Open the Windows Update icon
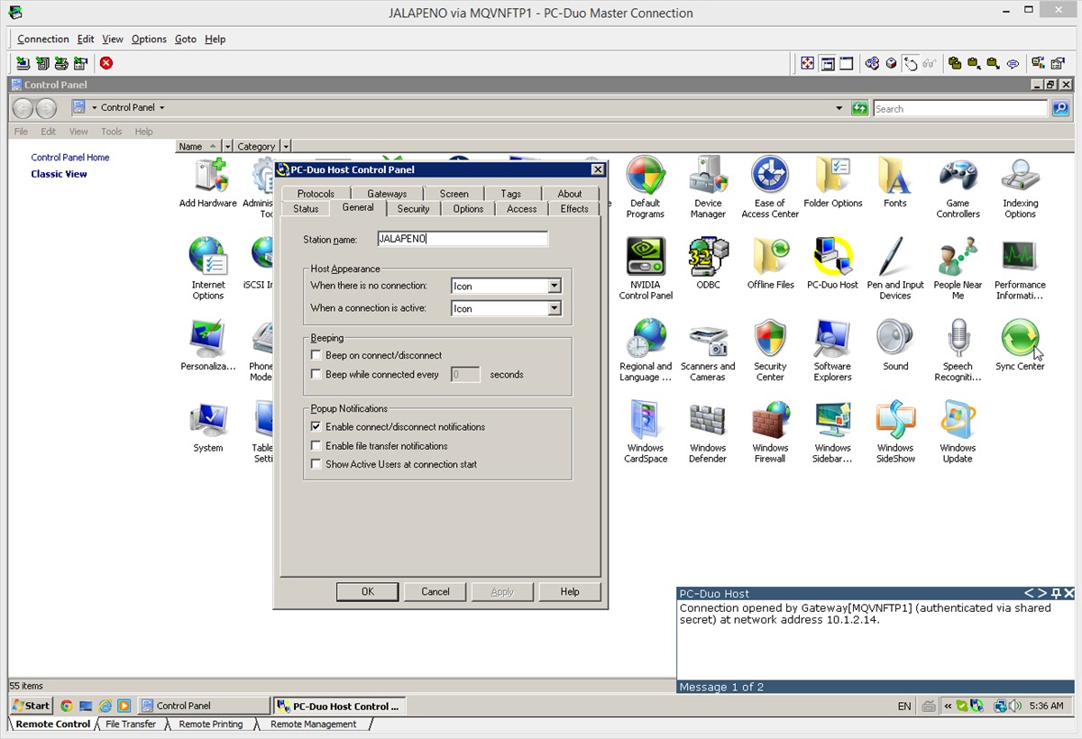1082x739 pixels. click(x=958, y=433)
